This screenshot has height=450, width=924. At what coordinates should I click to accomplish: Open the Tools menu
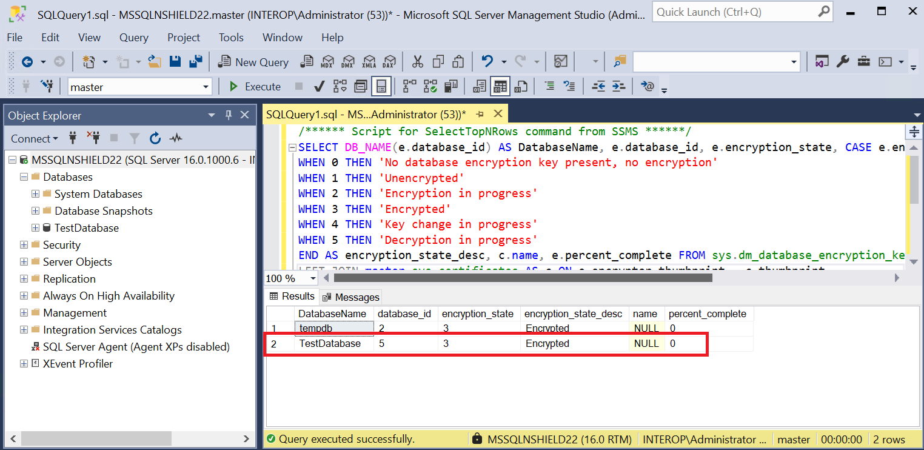coord(231,37)
